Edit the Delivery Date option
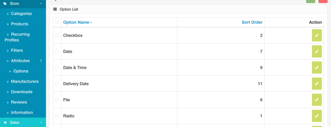 [x=317, y=84]
